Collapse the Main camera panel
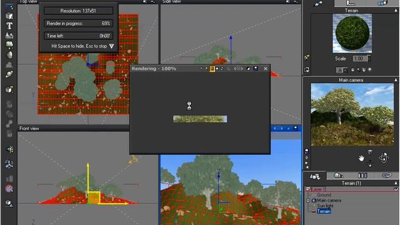The image size is (400, 225). (x=396, y=80)
